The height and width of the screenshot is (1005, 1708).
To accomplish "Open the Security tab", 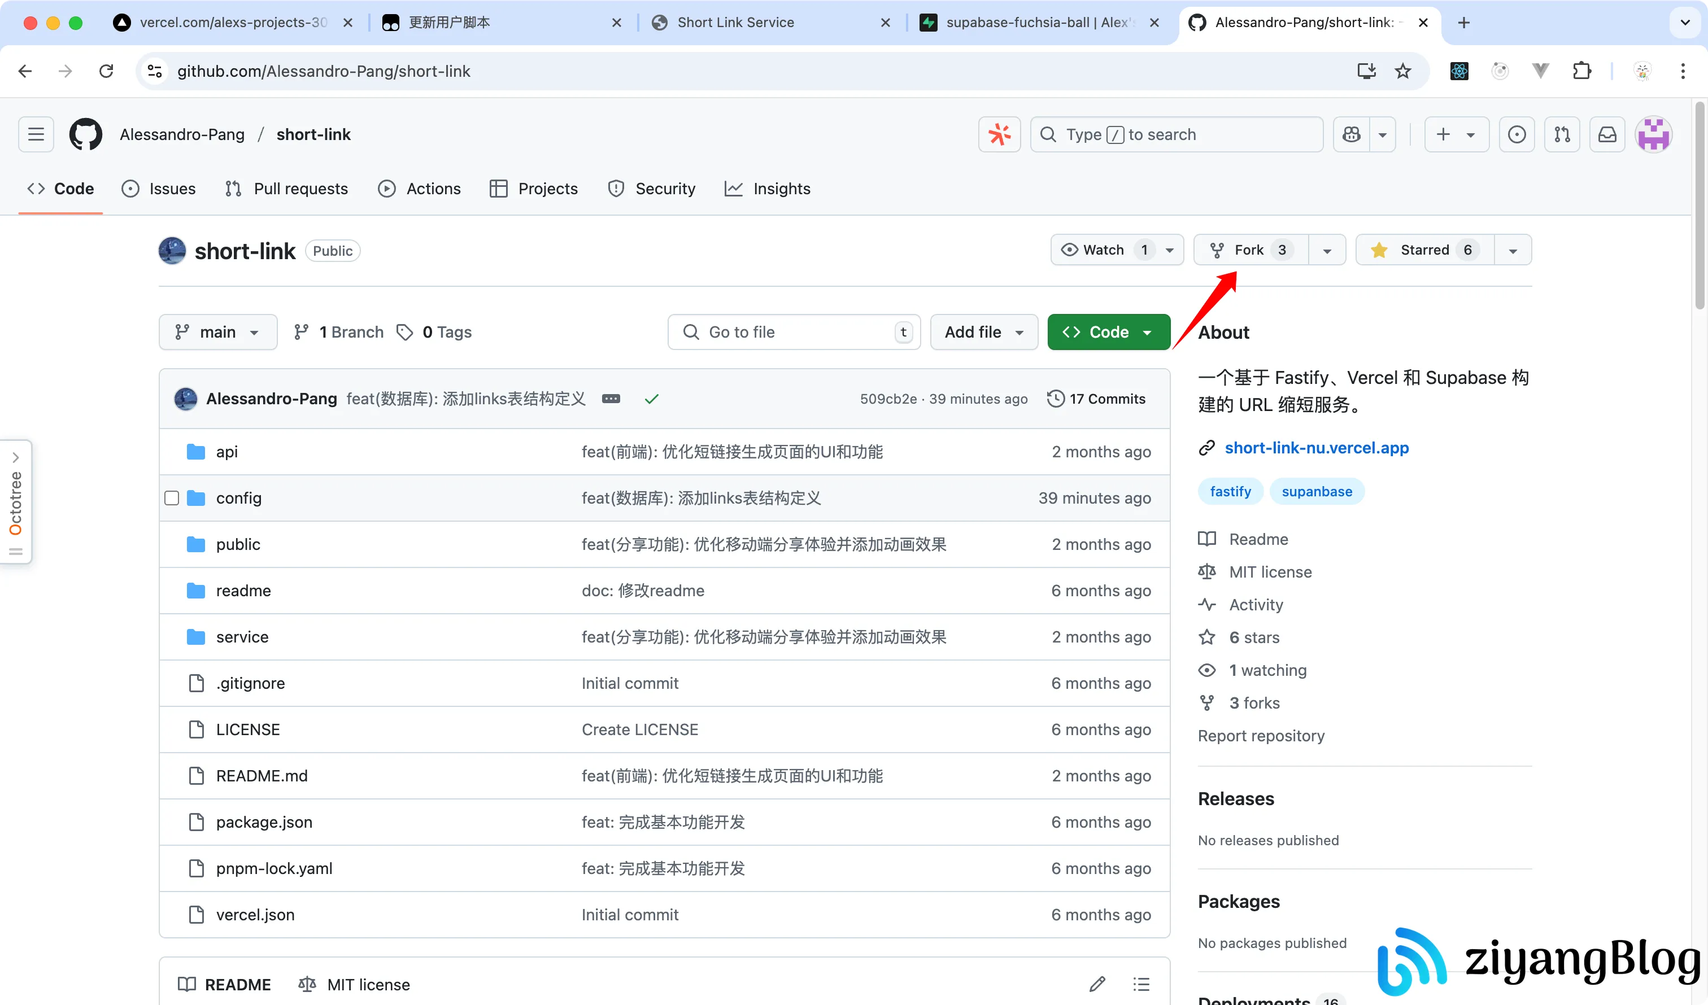I will click(652, 189).
